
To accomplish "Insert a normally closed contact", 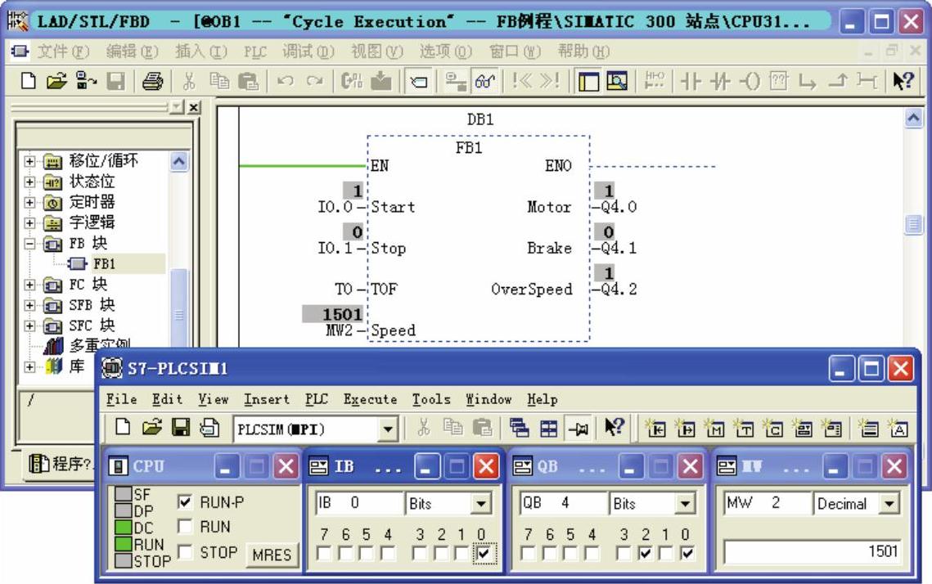I will [720, 81].
